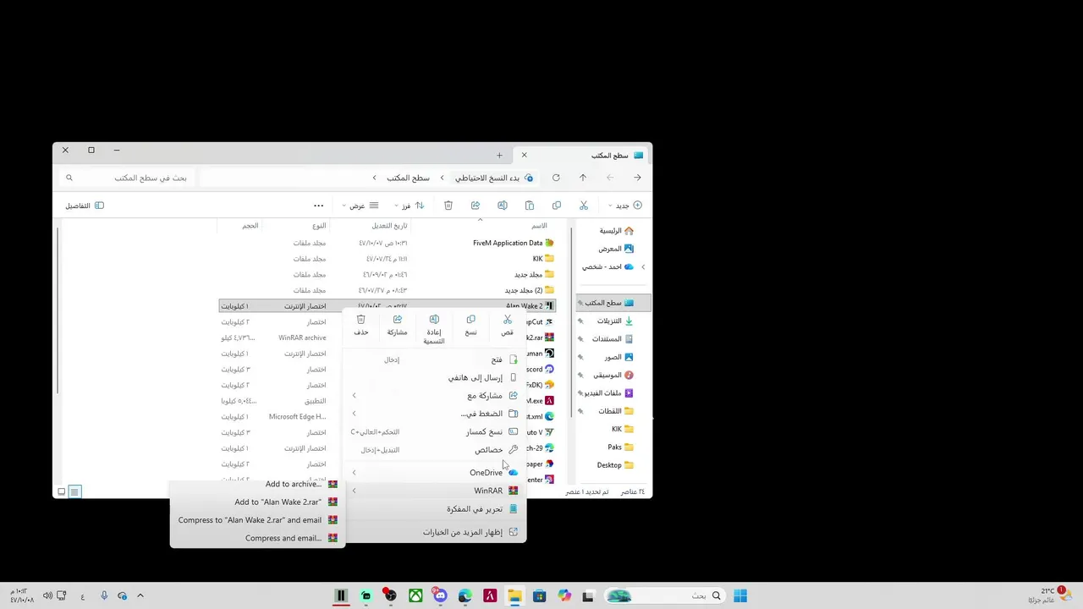Open the New (جديد) dropdown
This screenshot has width=1083, height=609.
(625, 206)
